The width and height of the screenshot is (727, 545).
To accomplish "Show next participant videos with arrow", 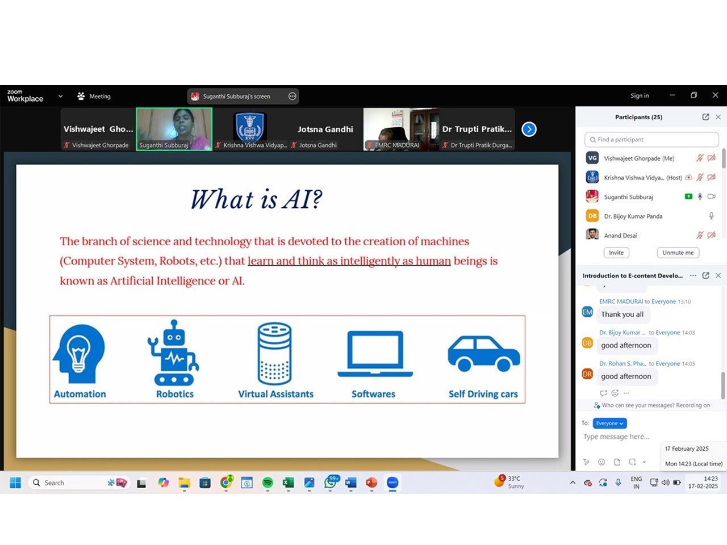I will [529, 129].
